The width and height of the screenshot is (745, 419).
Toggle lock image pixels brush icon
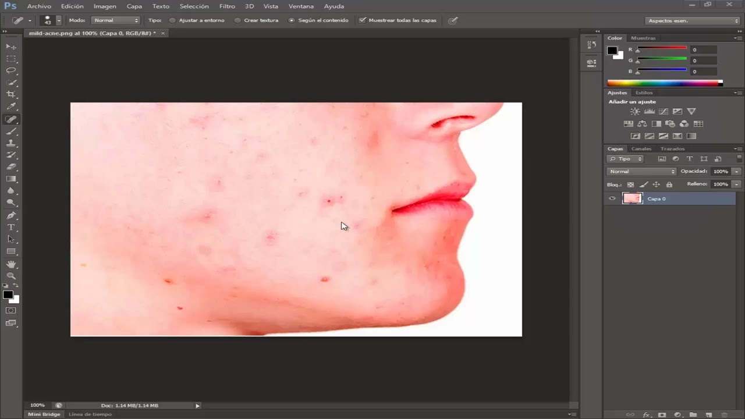643,184
